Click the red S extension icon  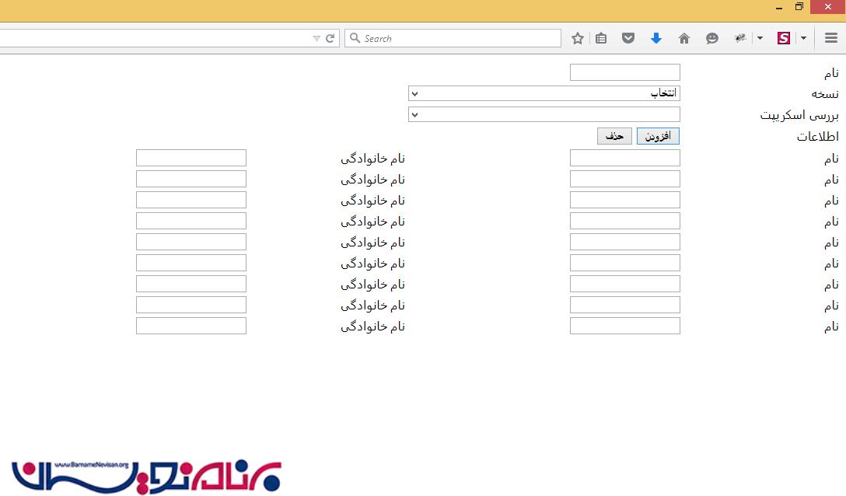coord(784,38)
